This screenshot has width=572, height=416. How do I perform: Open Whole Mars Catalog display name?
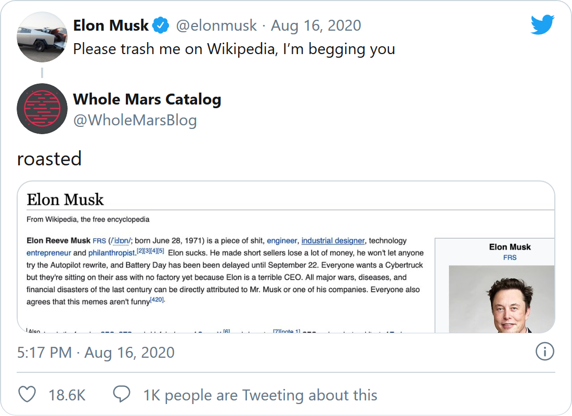coord(147,99)
